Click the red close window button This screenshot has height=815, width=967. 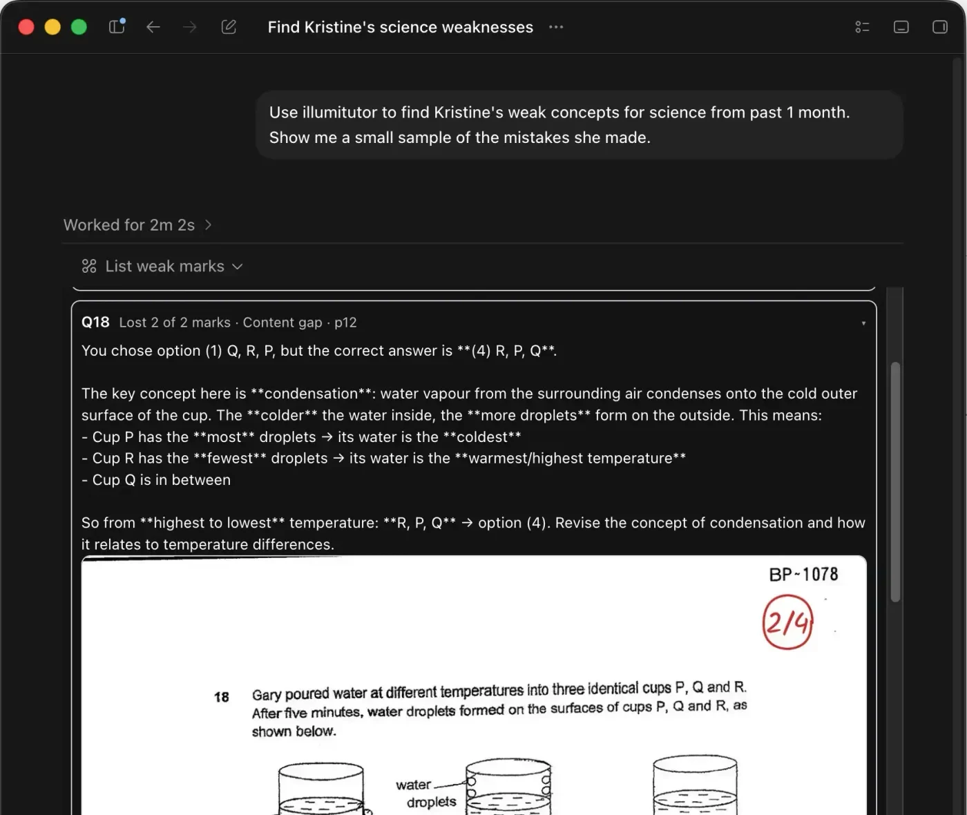pyautogui.click(x=26, y=27)
